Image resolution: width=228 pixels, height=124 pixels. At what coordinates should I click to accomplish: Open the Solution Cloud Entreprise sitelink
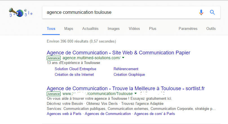point(75,69)
